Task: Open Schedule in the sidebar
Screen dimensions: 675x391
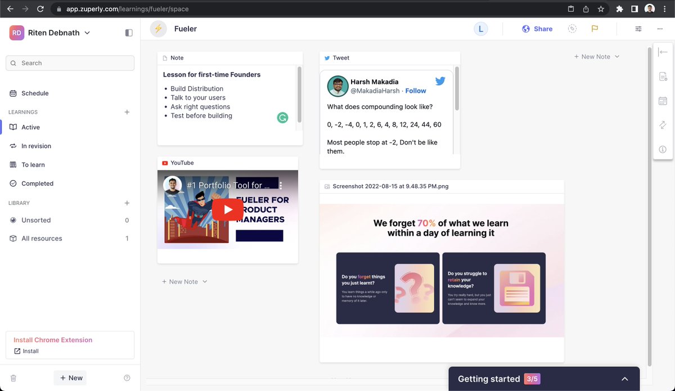Action: (35, 93)
